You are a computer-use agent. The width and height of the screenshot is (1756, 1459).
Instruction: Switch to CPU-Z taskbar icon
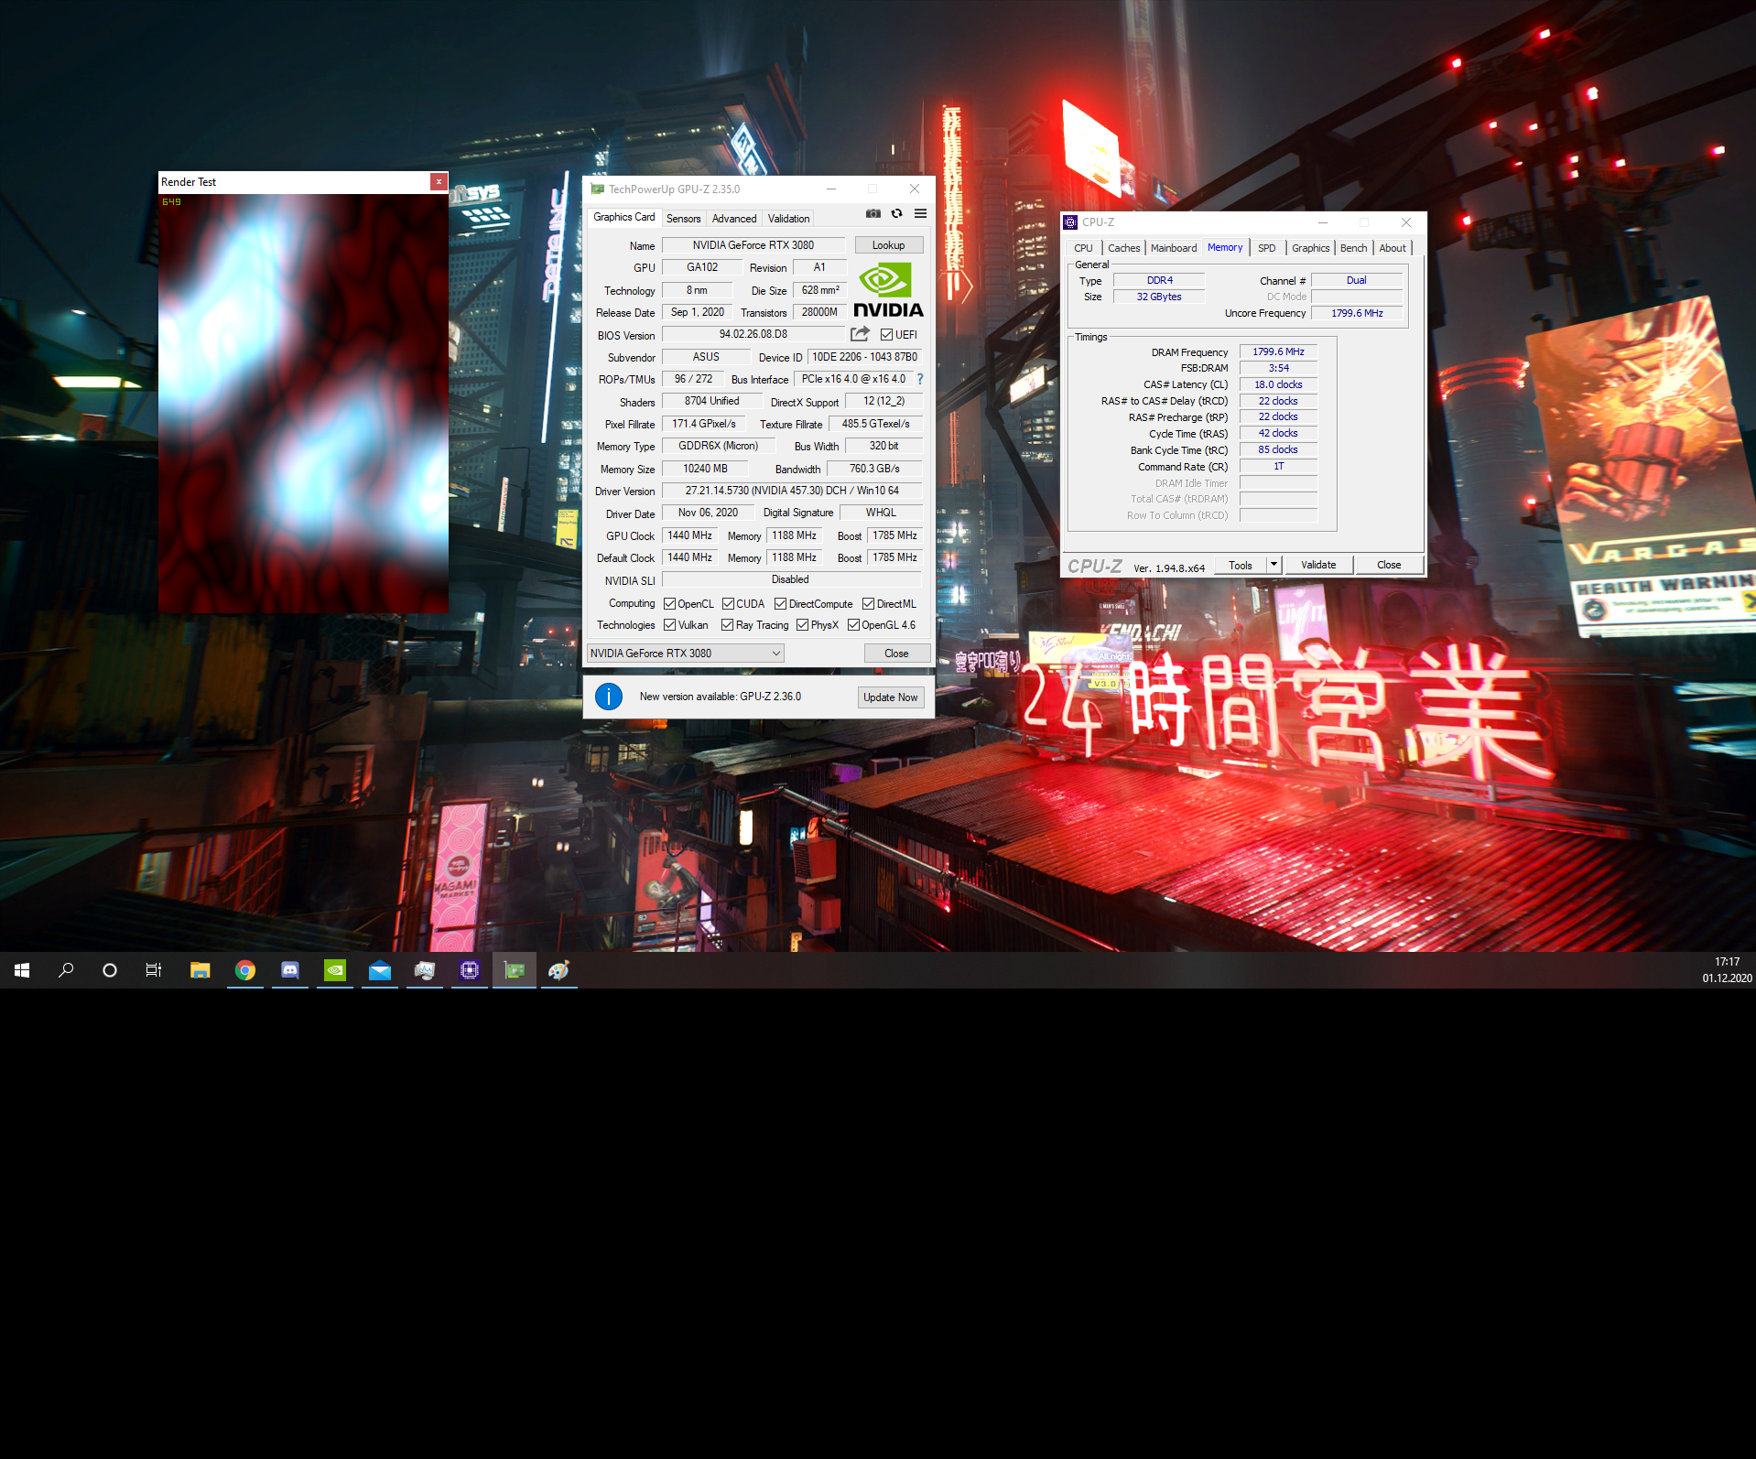click(470, 970)
